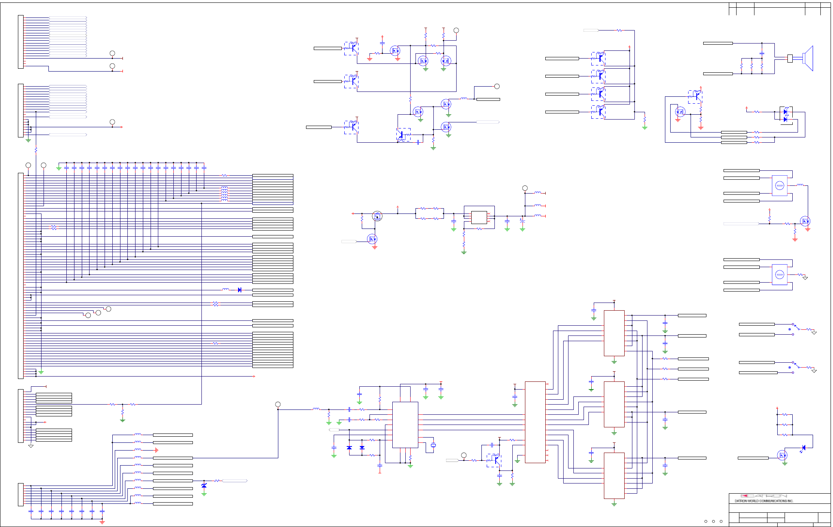Click the red ground symbol at bottom left
Screen dimensions: 833x527
[102, 522]
